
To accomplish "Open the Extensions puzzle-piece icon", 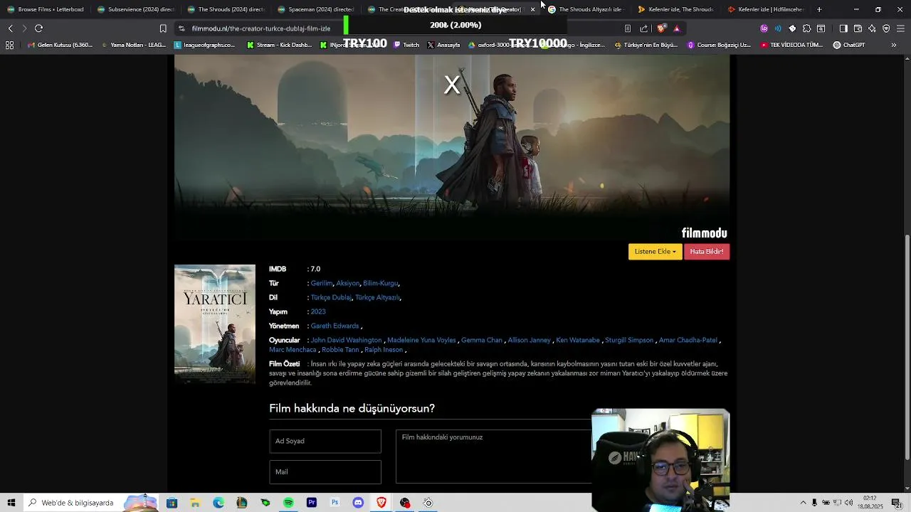I will coord(806,28).
